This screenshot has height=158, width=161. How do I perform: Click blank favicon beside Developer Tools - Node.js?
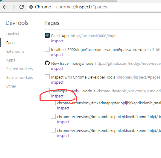point(47,91)
